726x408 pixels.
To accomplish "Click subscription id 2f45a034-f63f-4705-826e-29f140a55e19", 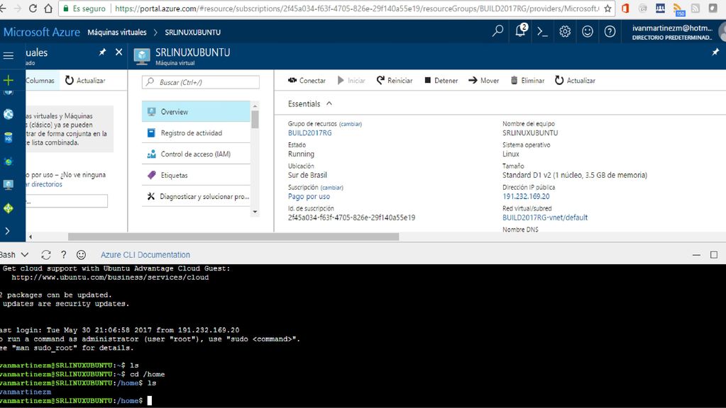I will (x=351, y=217).
